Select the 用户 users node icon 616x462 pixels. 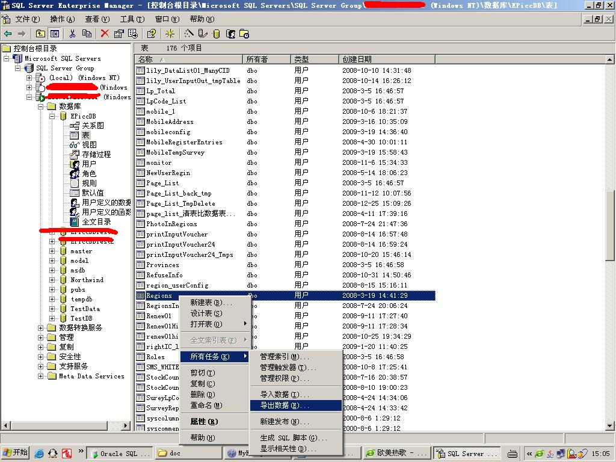pos(75,164)
